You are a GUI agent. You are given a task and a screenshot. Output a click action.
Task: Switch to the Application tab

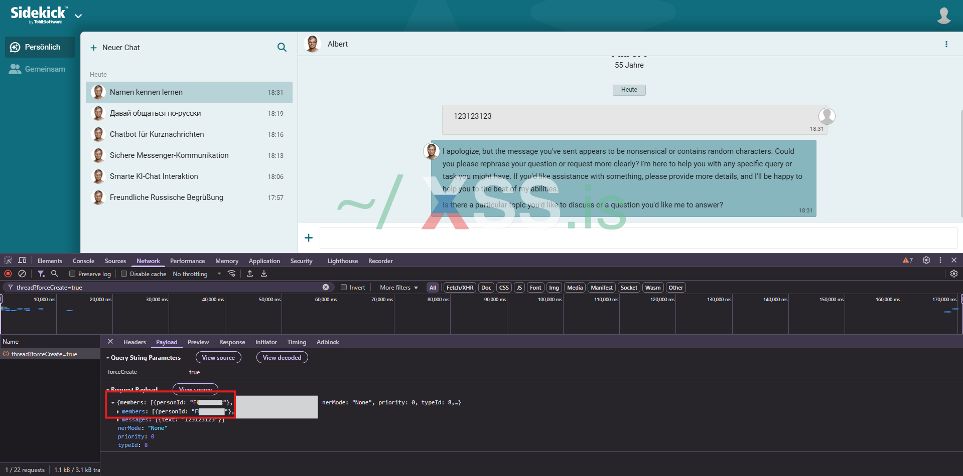pyautogui.click(x=264, y=261)
